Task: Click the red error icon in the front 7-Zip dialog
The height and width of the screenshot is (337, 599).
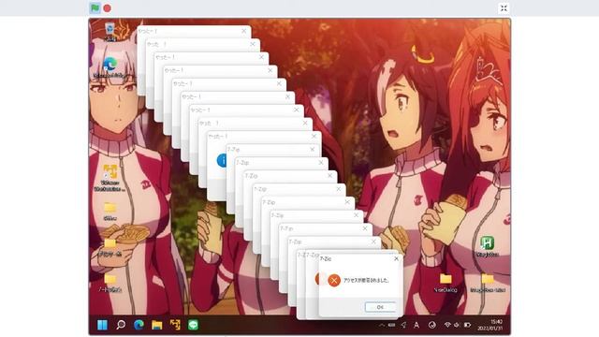Action: [x=334, y=281]
